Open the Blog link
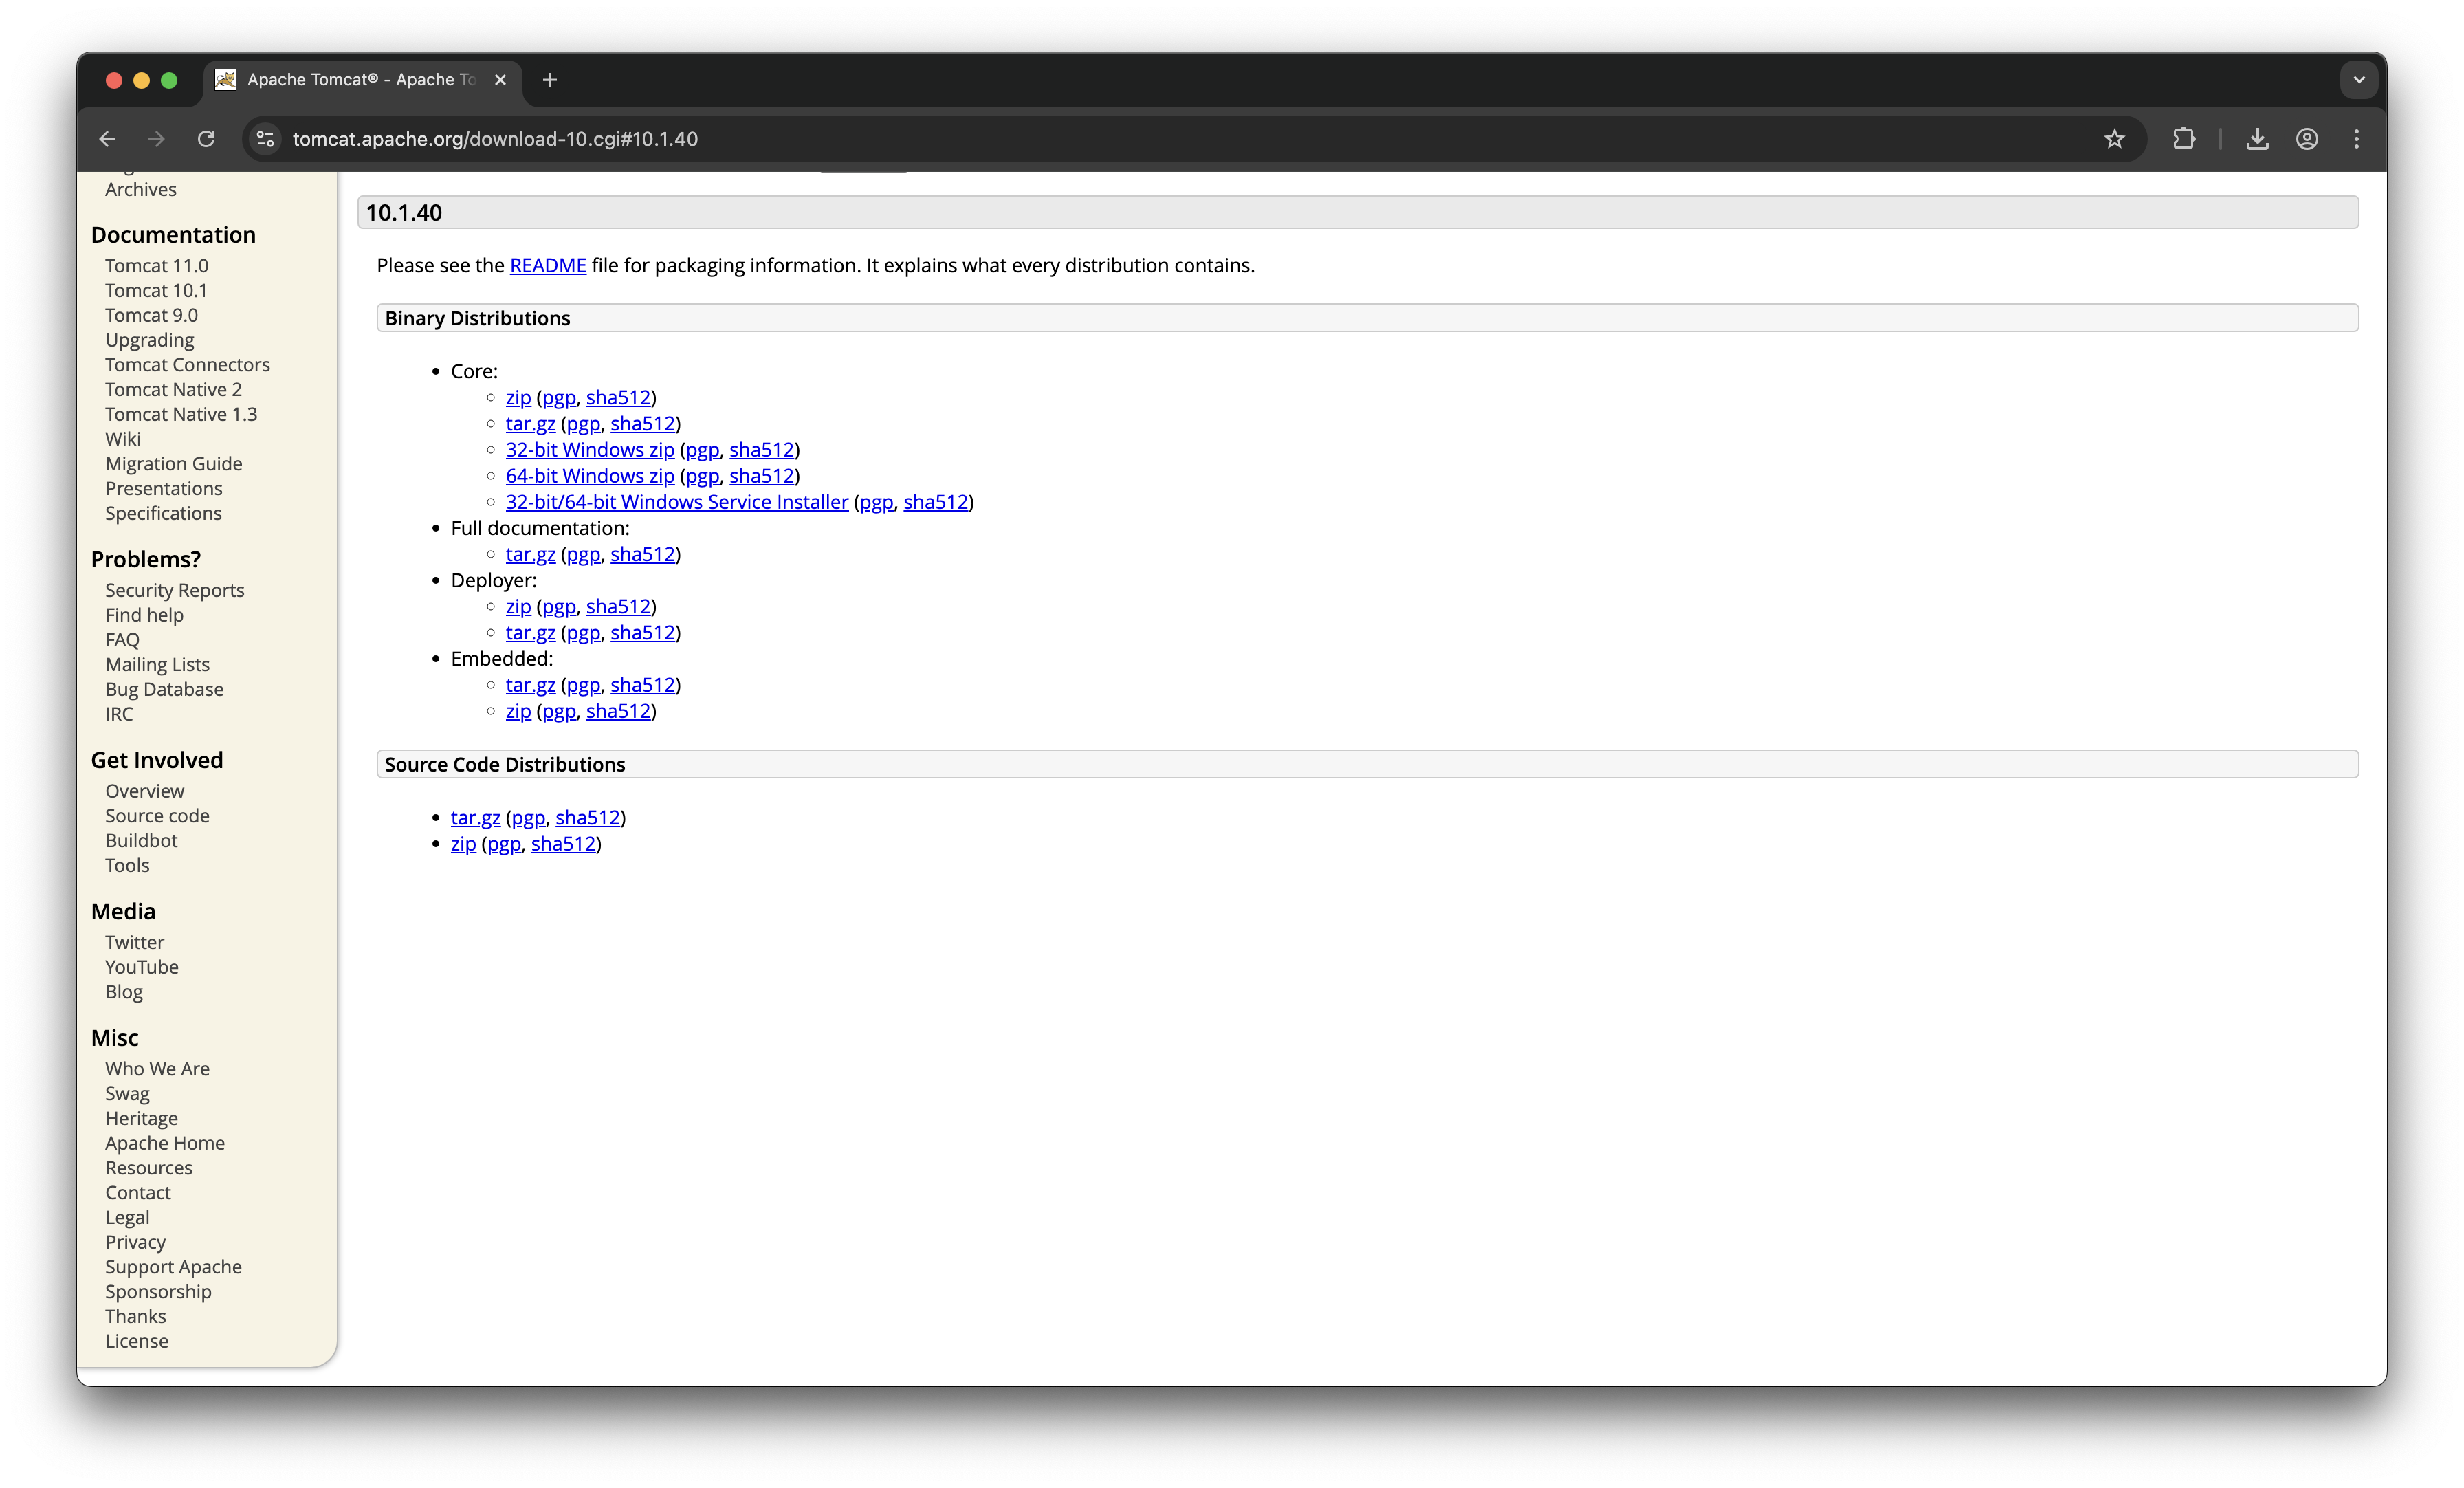 click(124, 992)
